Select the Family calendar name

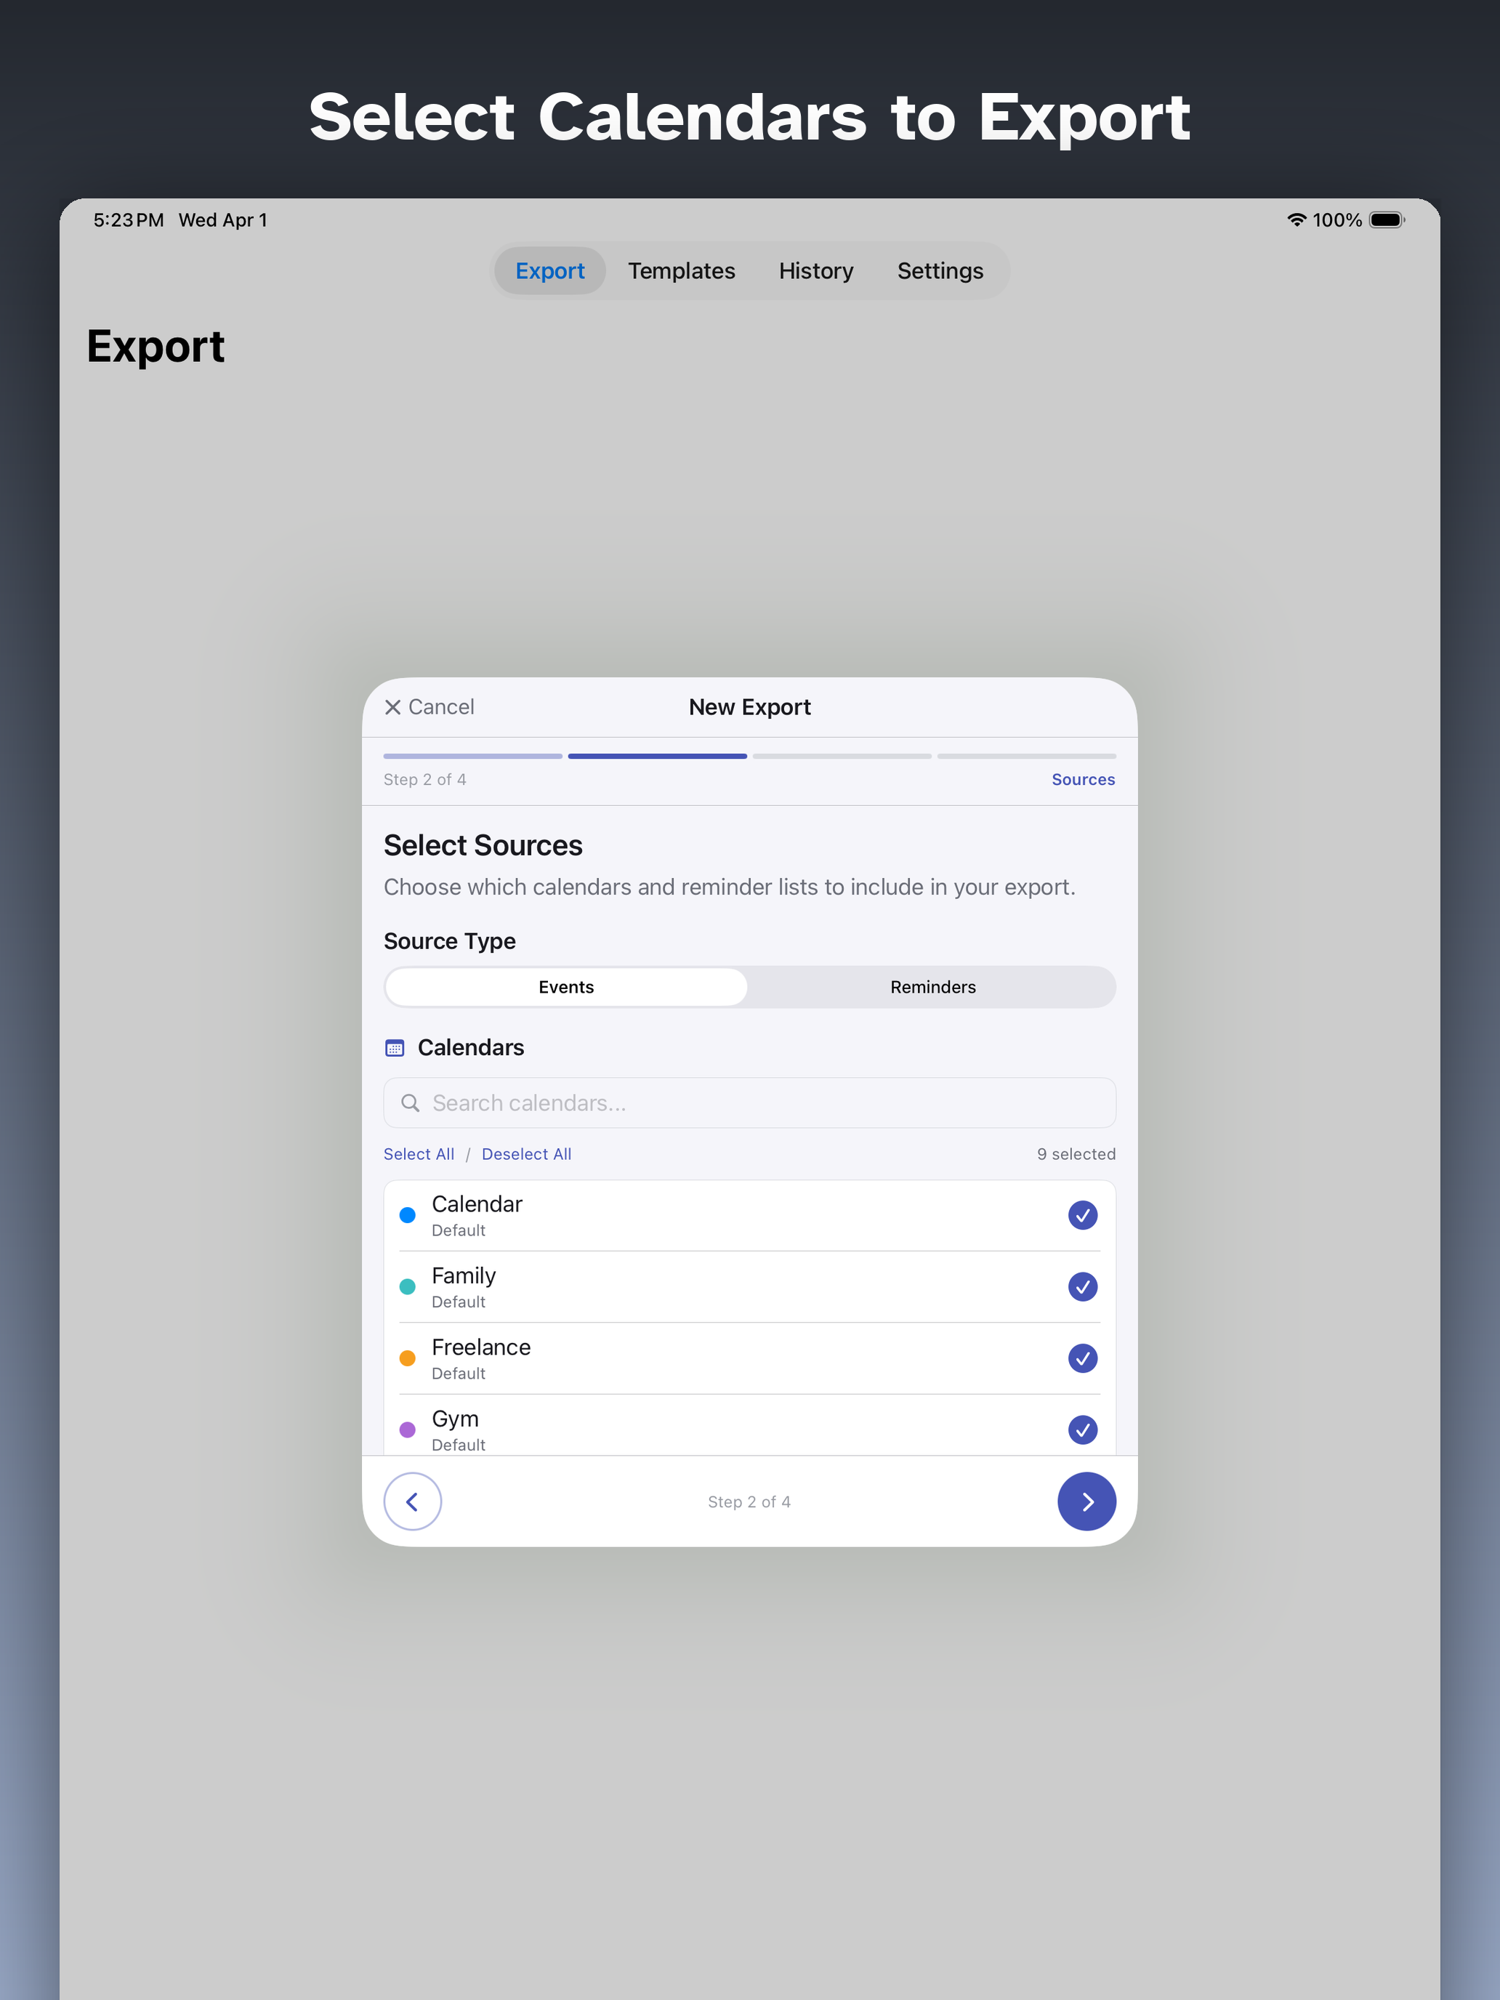464,1275
